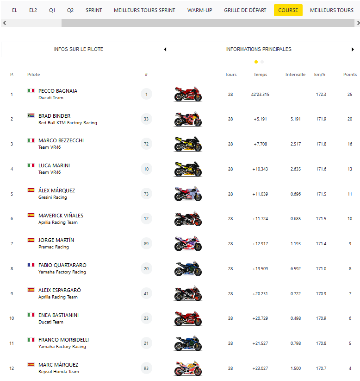Viewport: 360px width, 381px height.
Task: Open the Warm-Up session tab
Action: pos(199,10)
